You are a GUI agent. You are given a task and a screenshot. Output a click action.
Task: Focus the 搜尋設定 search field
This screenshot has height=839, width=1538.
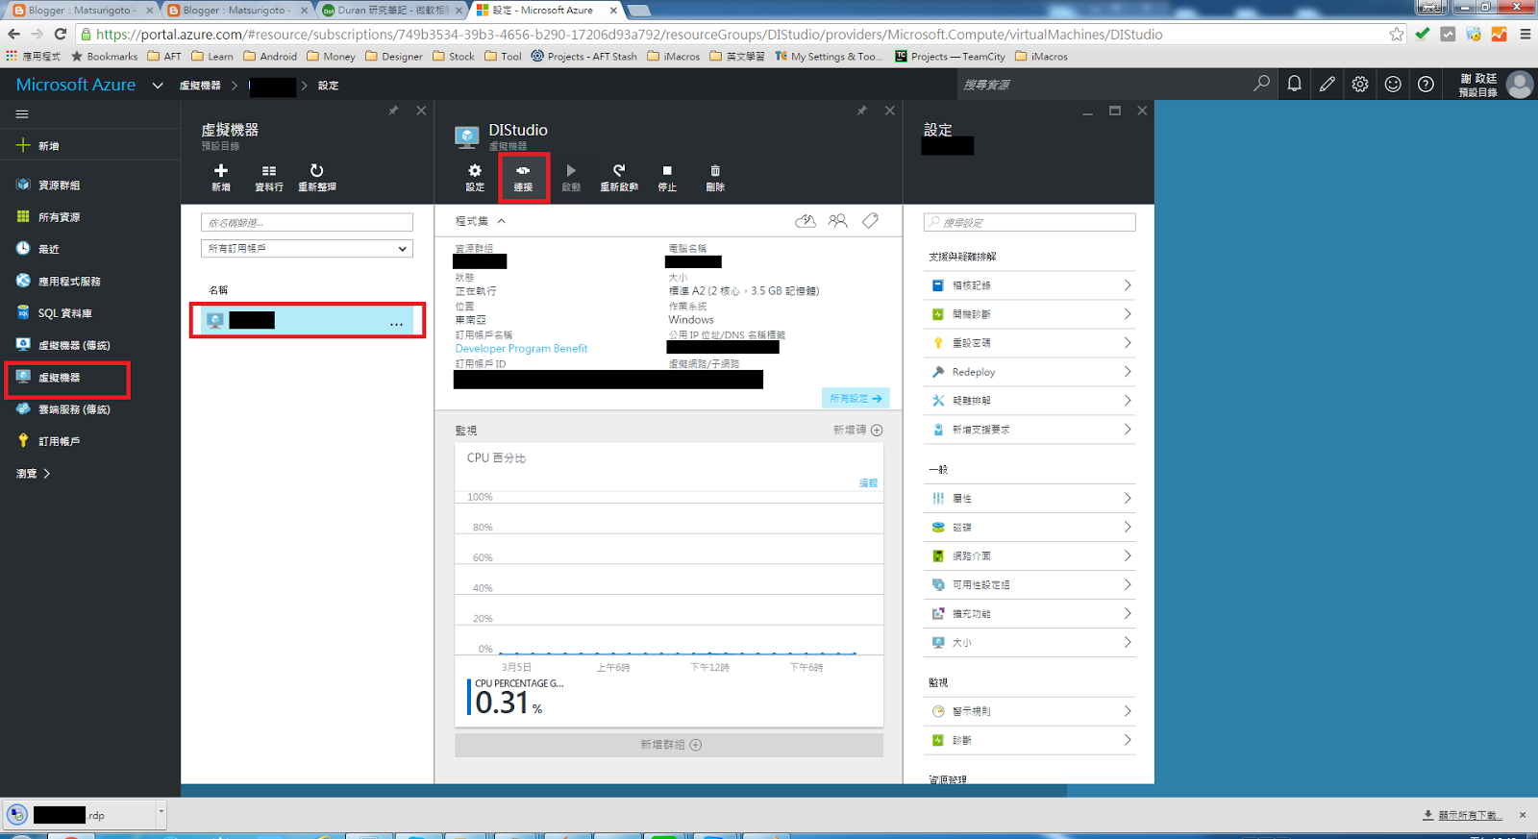(x=1029, y=222)
